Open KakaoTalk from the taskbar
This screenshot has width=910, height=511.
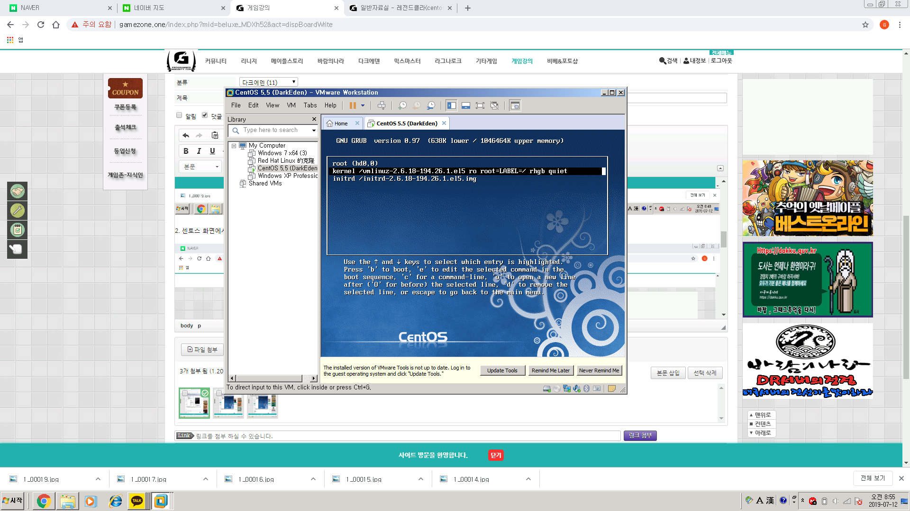coord(137,501)
